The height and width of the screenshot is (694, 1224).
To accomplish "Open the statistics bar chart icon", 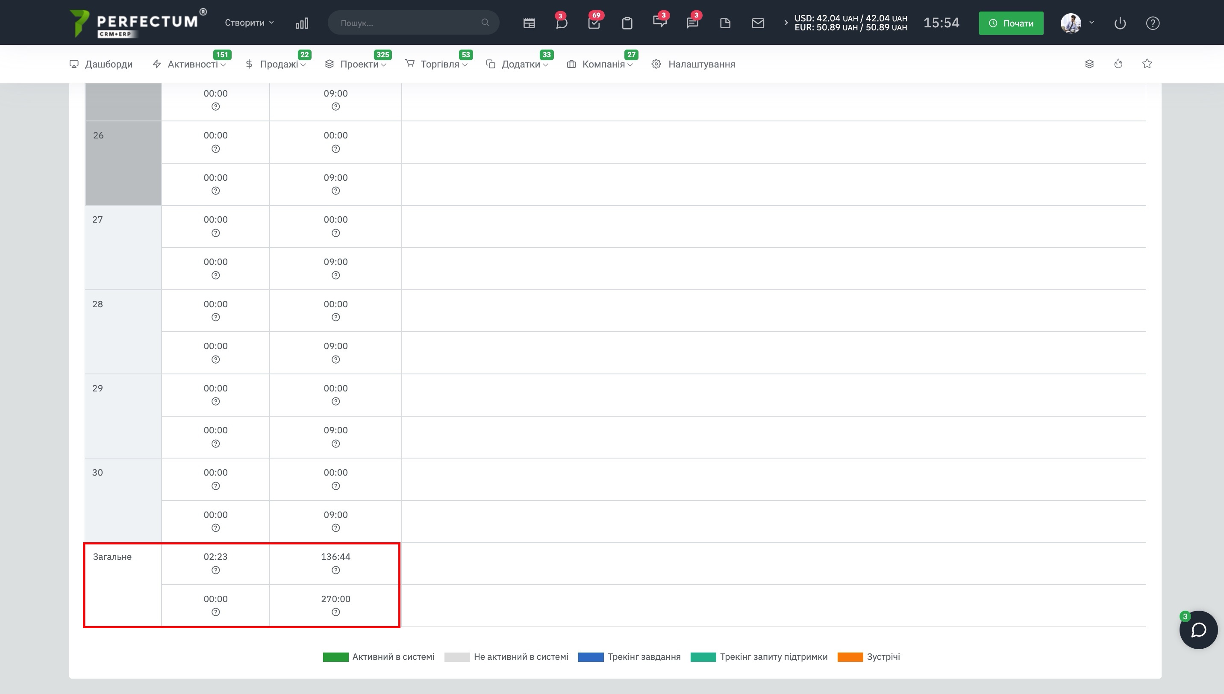I will [x=302, y=23].
